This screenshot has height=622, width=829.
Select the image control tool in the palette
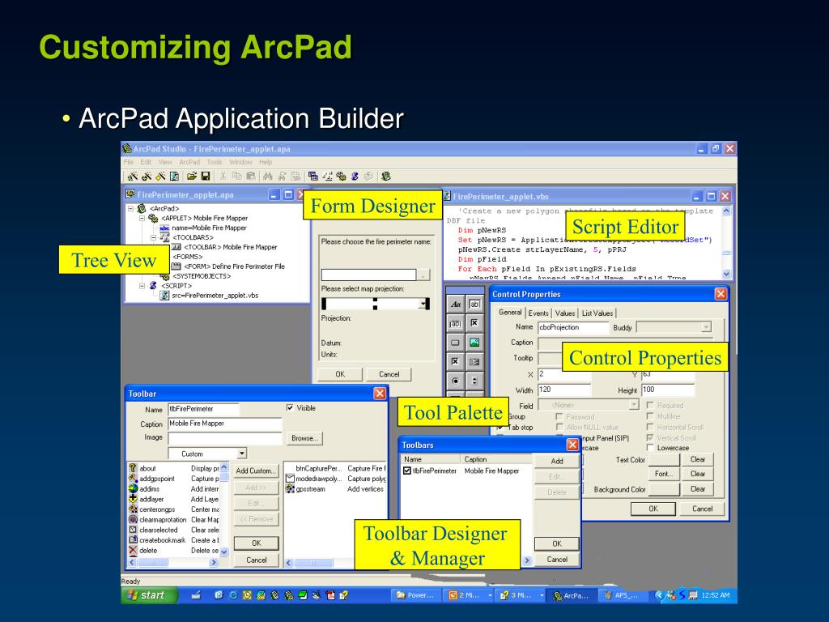[474, 343]
